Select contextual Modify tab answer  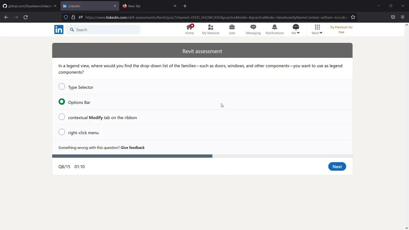tap(62, 117)
